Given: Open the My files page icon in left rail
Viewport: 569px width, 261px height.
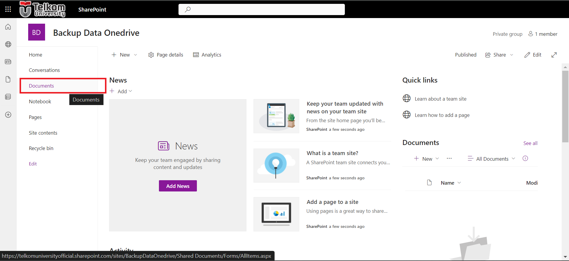Looking at the screenshot, I should click(8, 79).
